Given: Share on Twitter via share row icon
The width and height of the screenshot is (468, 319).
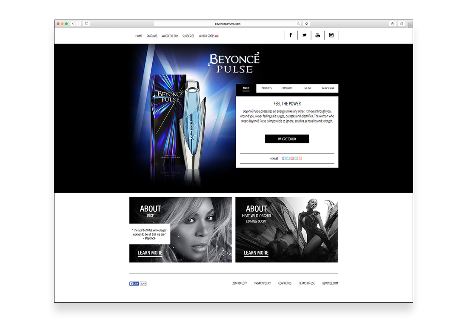Looking at the screenshot, I should pos(288,159).
